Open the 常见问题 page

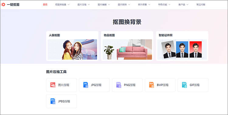(x=201, y=5)
